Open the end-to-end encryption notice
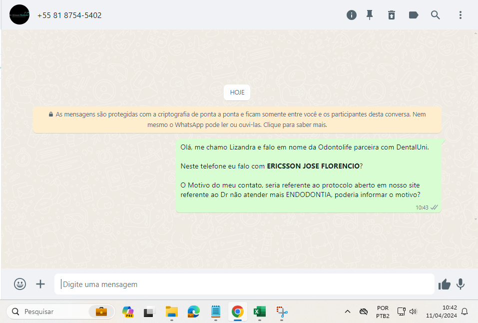Viewport: 478px width, 323px height. tap(237, 119)
